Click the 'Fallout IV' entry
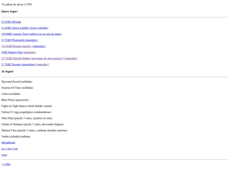Image resolution: width=229 pixels, height=172 pixels. tap(26, 112)
